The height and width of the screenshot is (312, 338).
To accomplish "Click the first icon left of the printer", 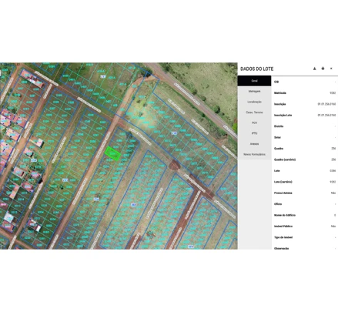I will 314,69.
